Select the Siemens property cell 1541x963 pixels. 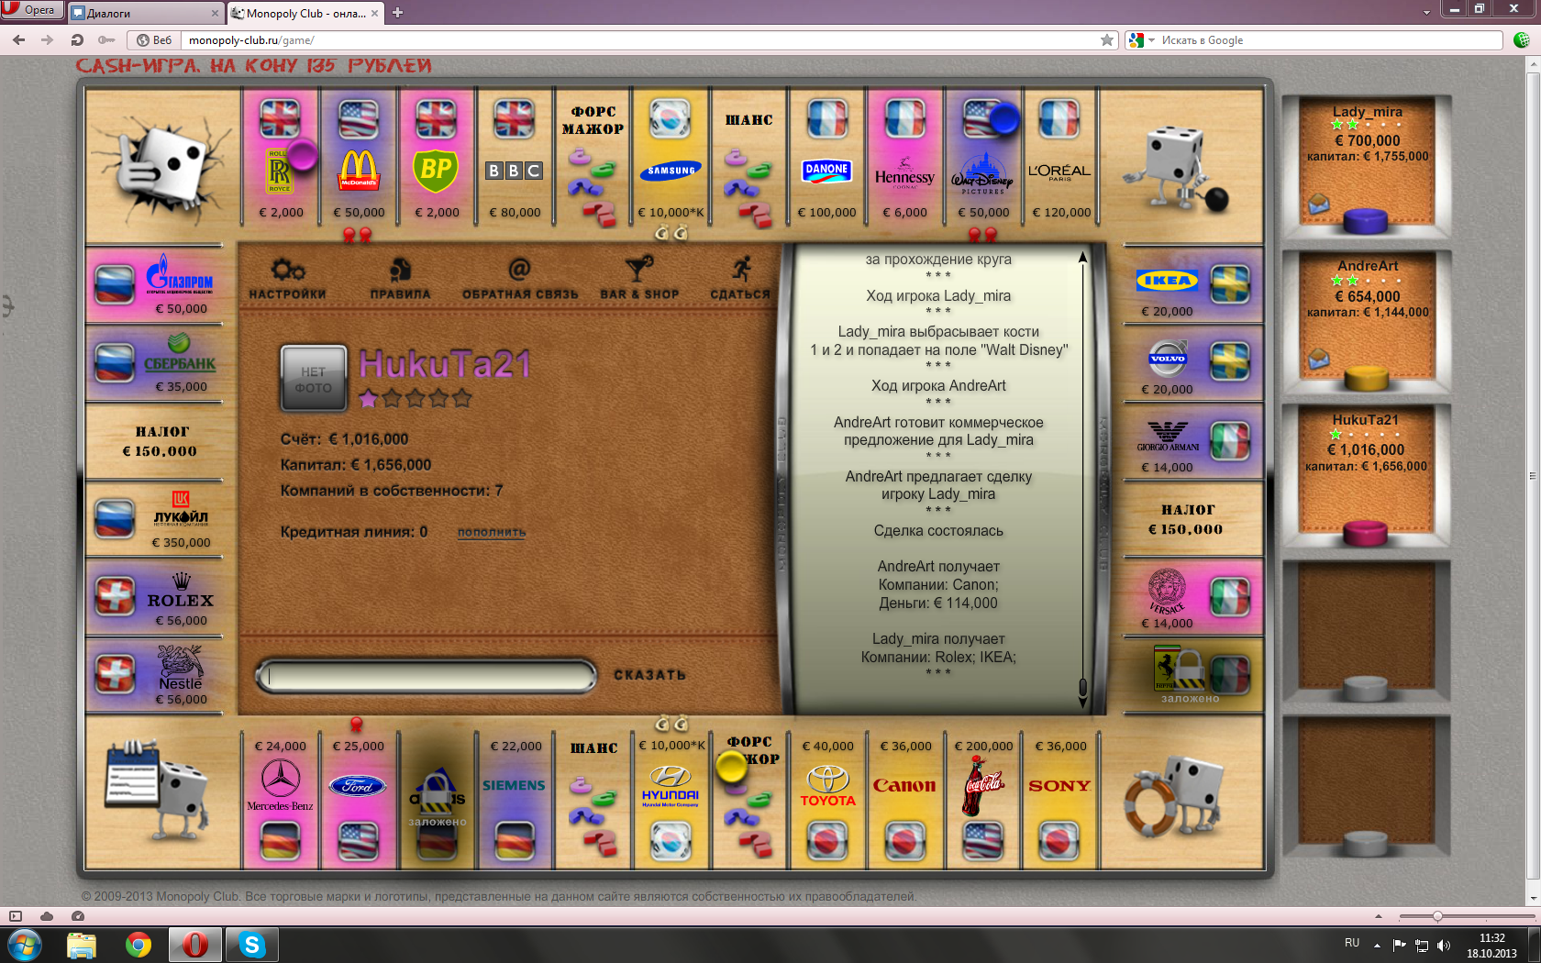click(515, 800)
